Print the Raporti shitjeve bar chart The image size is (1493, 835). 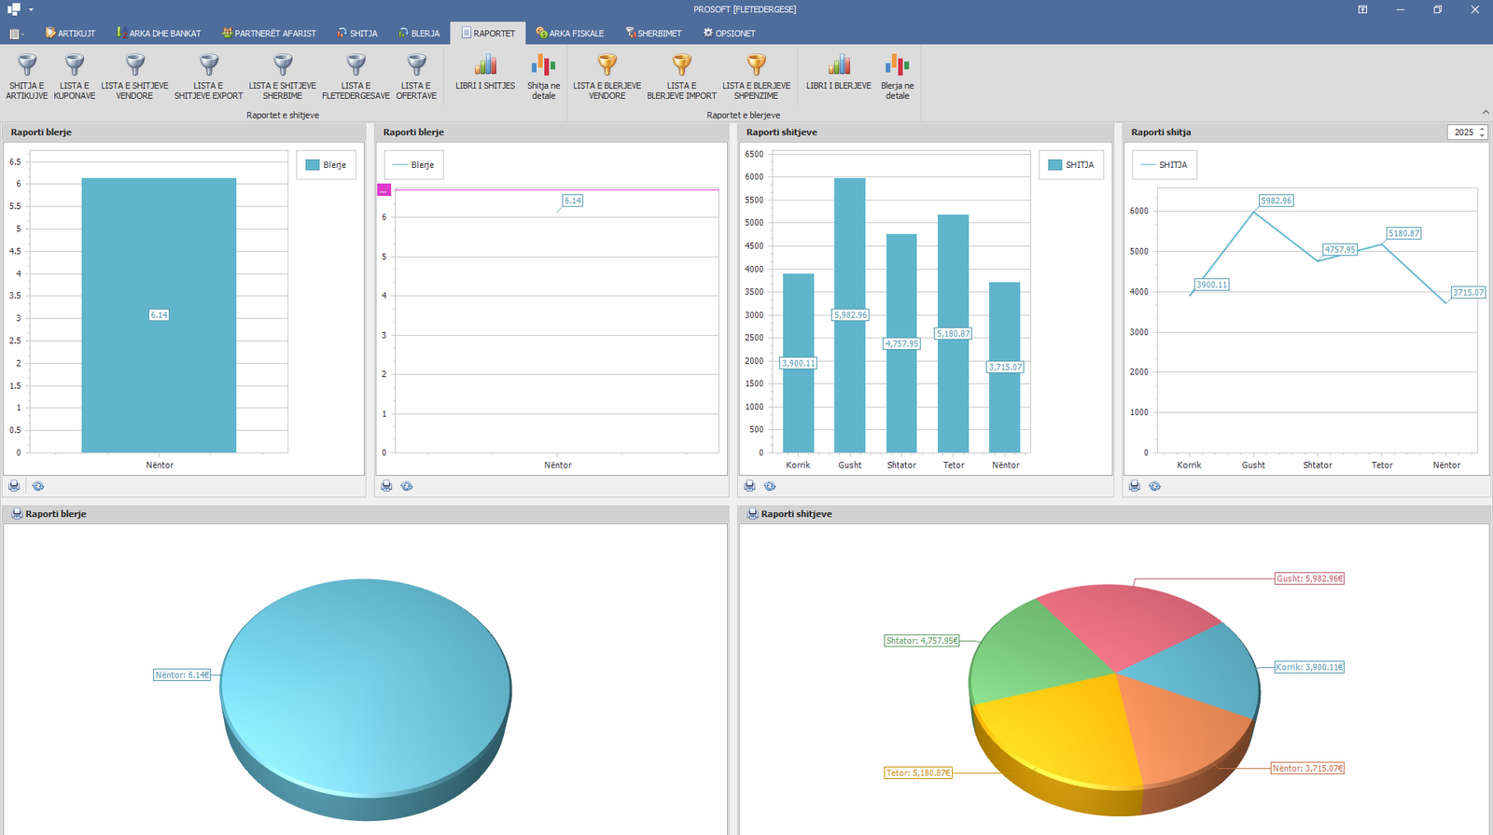tap(749, 486)
